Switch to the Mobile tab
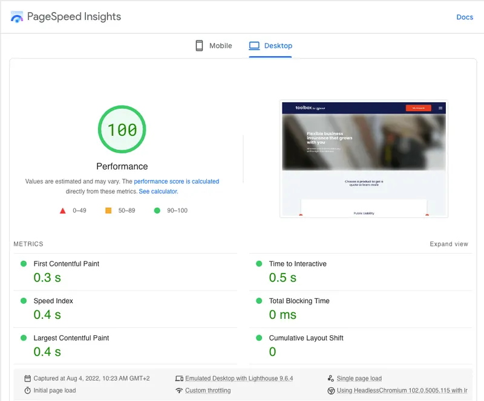 click(214, 45)
